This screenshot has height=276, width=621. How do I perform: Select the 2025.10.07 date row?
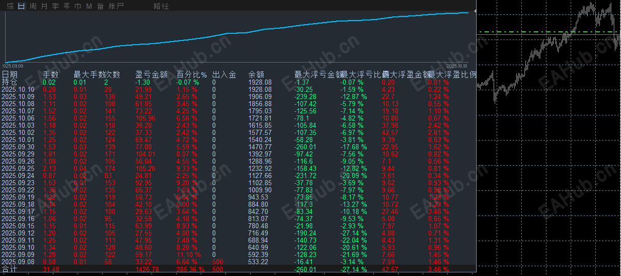point(18,111)
